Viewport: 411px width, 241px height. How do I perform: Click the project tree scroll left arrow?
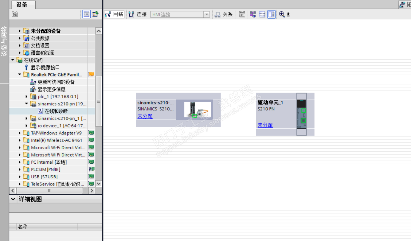pos(13,191)
